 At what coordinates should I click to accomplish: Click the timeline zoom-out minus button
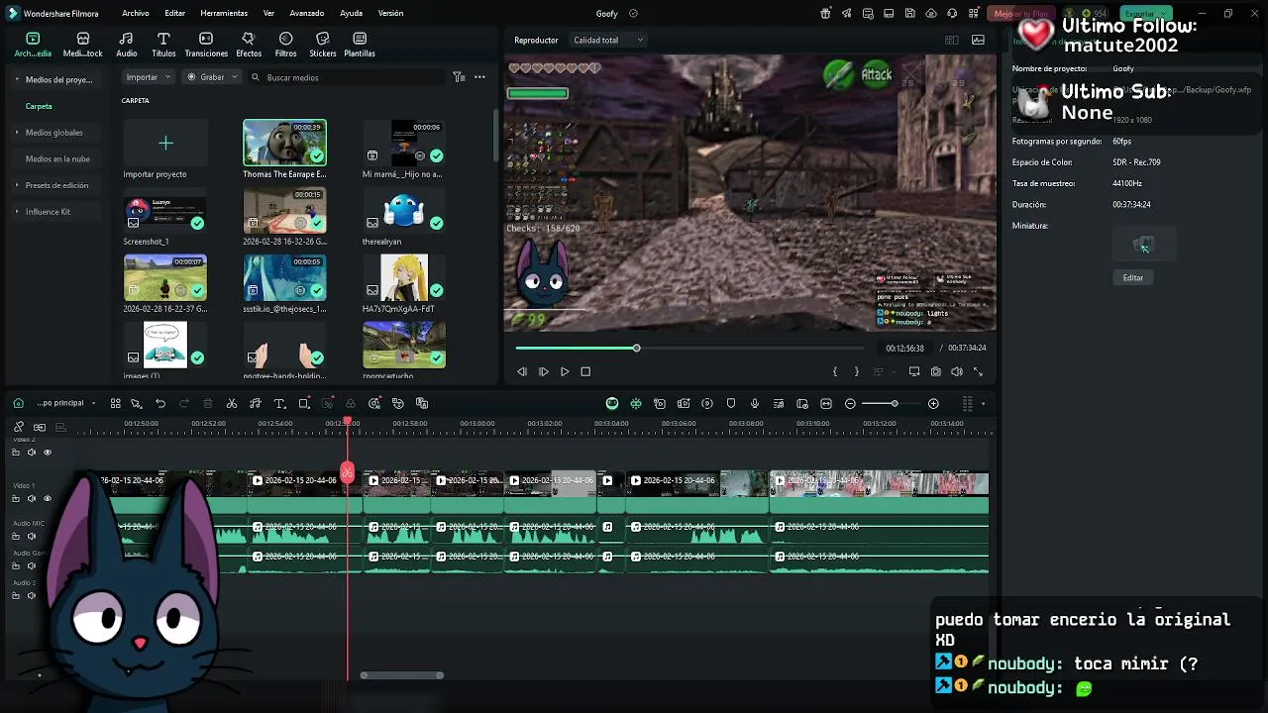pos(850,403)
